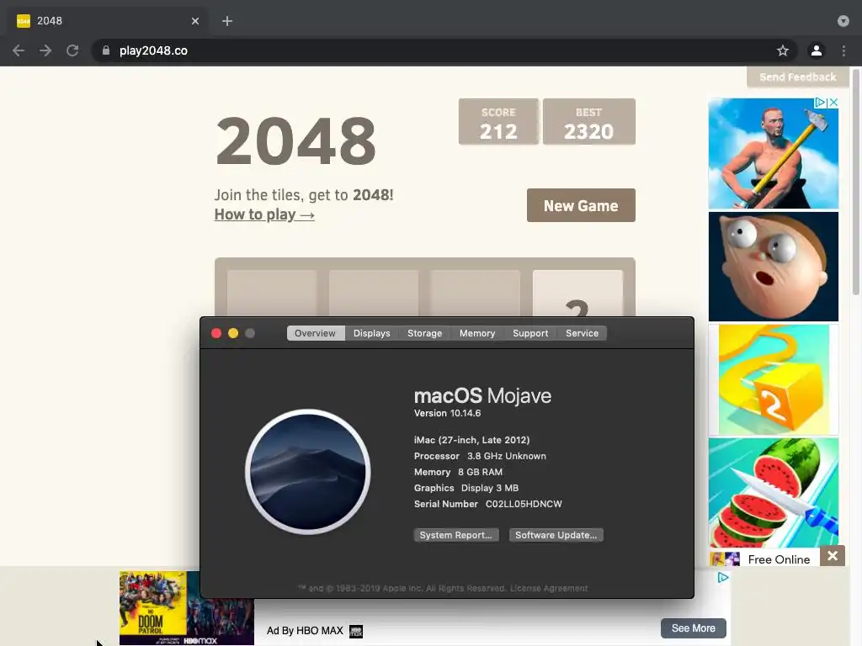Click the browser forward arrow
Screen dimensions: 862x646
(x=45, y=50)
